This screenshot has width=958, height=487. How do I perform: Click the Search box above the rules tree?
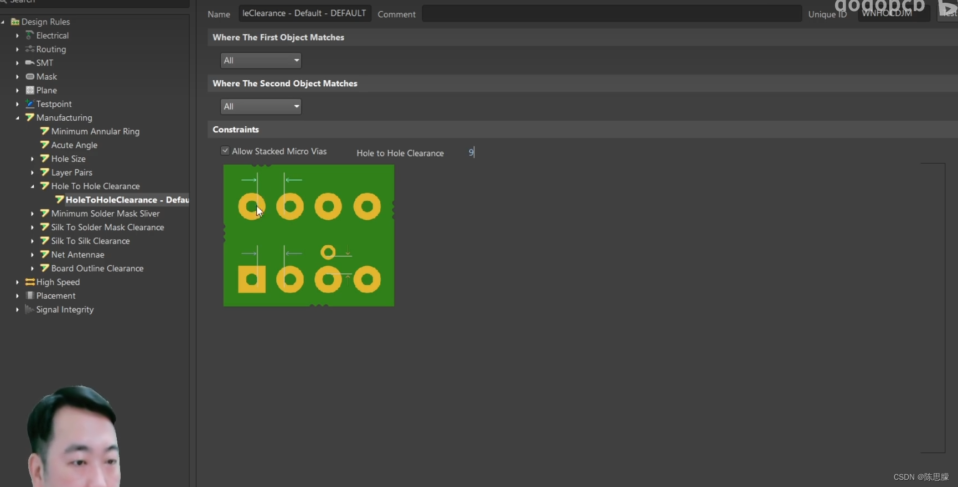(x=95, y=2)
